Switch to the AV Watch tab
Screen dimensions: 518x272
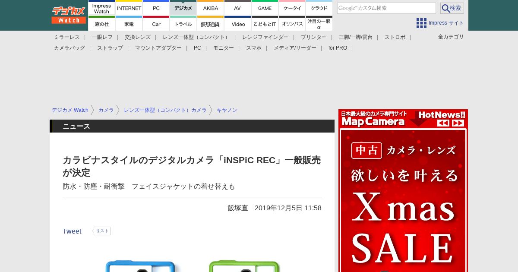[238, 7]
